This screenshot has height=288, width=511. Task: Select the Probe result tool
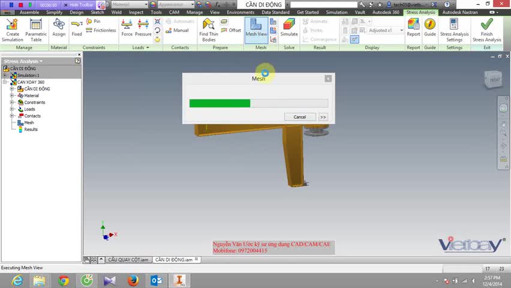312,31
